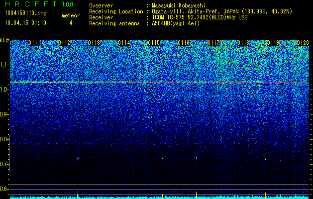
Task: Click the 0113 time label
Action: click(94, 43)
